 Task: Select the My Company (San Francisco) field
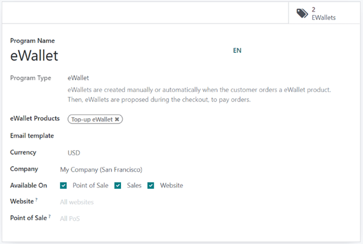pyautogui.click(x=101, y=170)
